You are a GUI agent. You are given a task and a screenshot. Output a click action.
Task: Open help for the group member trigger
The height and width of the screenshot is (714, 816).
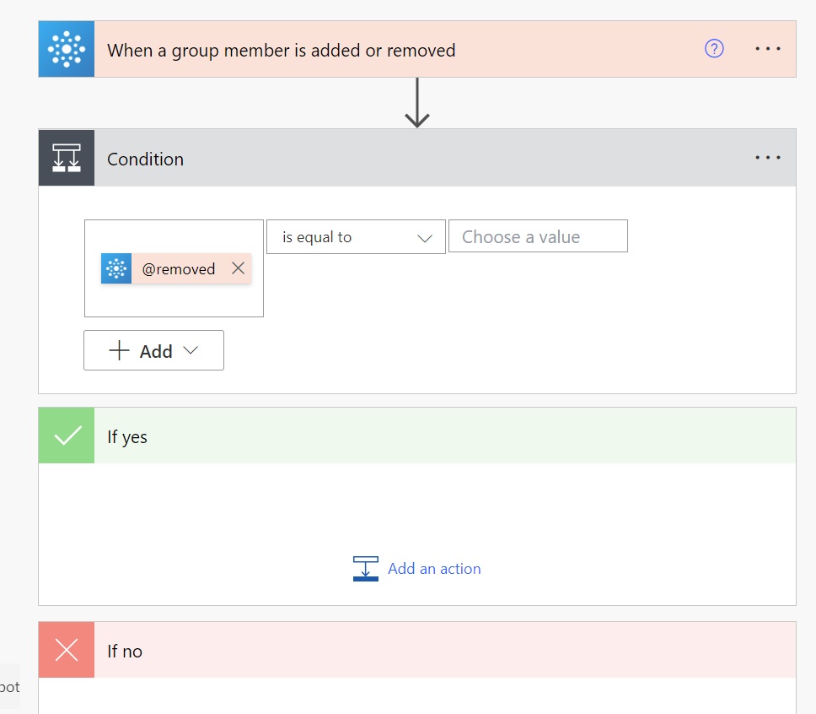pos(714,49)
